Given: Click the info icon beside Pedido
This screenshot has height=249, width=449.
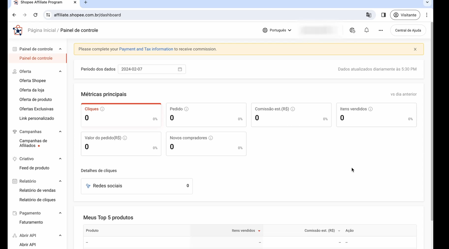Looking at the screenshot, I should (186, 109).
